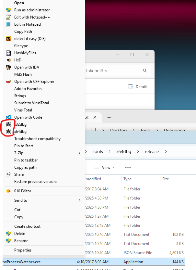Click the File folder row at 12:48 AM
Image resolution: width=196 pixels, height=270 pixels.
[135, 225]
